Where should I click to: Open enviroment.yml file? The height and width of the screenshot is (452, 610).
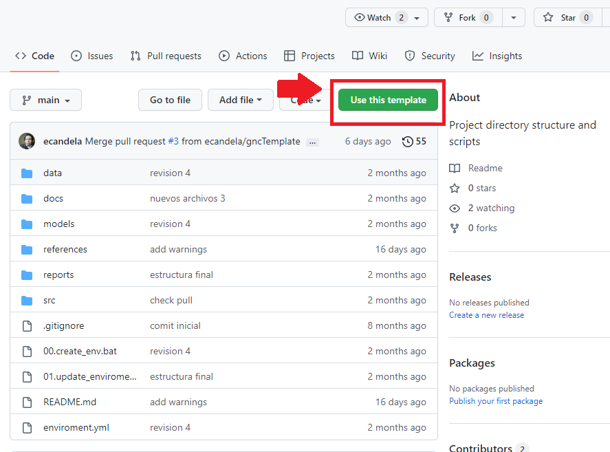coord(76,427)
